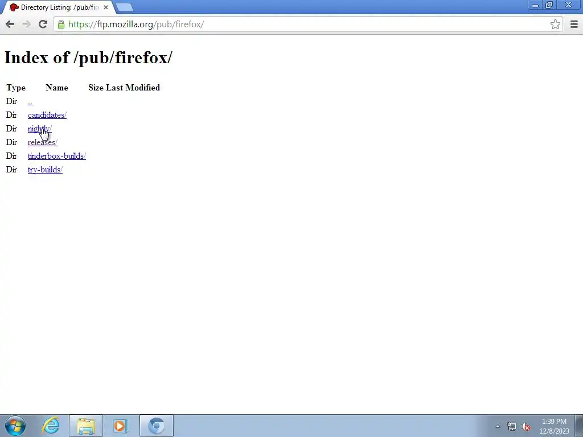The height and width of the screenshot is (437, 583).
Task: Reload the current page
Action: point(43,24)
